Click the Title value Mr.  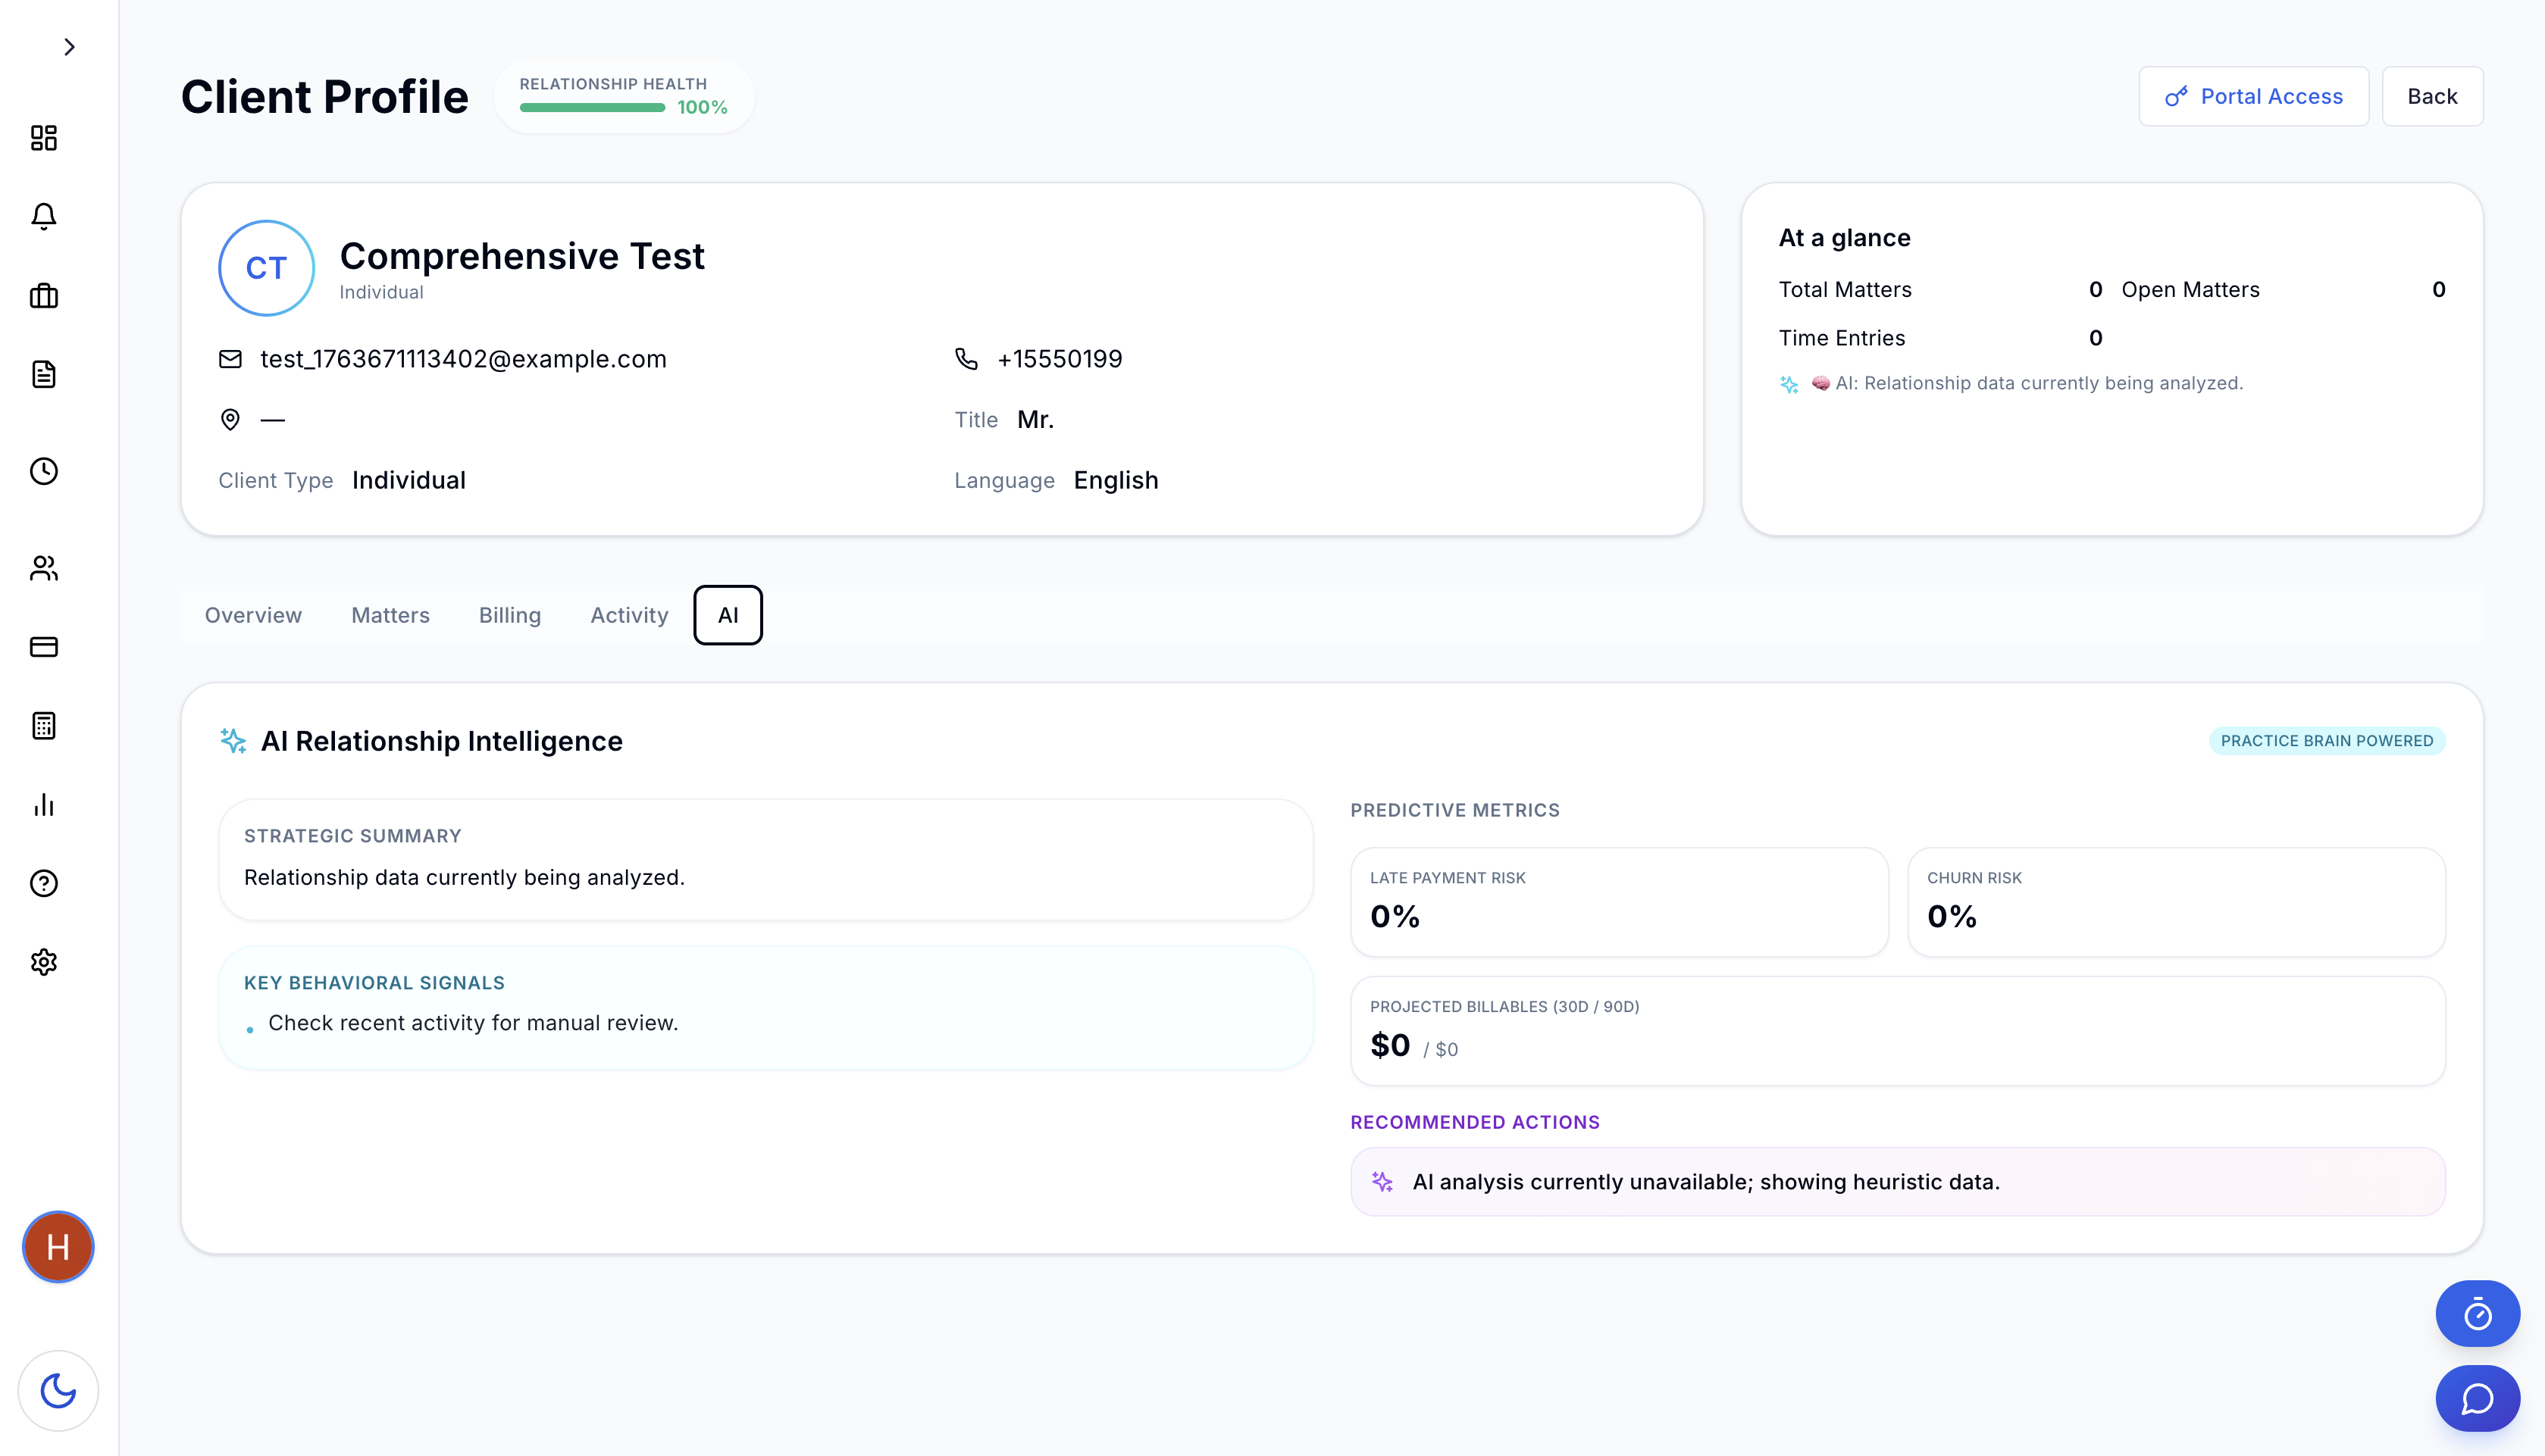point(1035,420)
